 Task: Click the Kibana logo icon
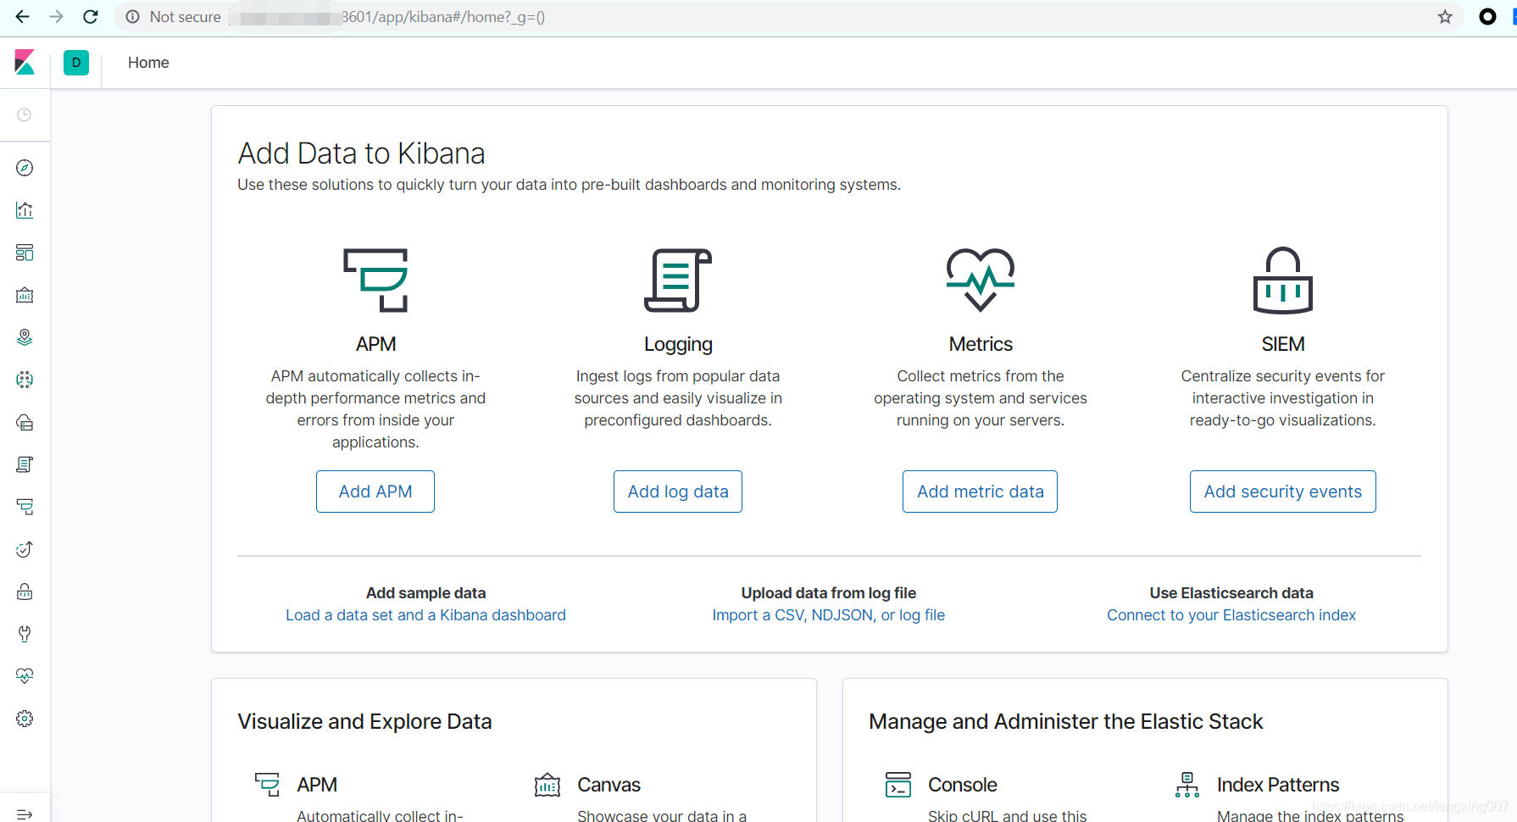25,62
